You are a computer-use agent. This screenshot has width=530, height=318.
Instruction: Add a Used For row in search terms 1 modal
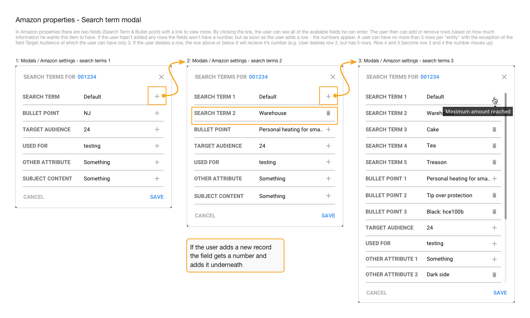click(157, 146)
